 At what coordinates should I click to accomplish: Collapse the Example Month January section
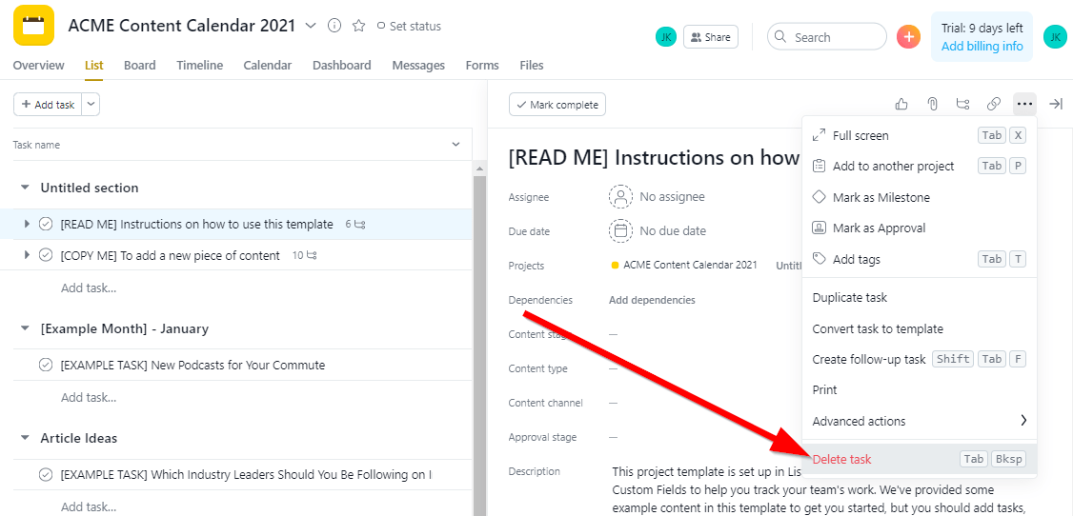26,328
